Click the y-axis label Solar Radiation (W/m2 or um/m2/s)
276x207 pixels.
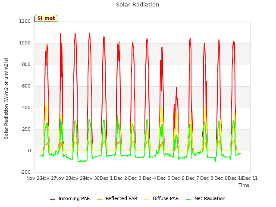tap(6, 98)
